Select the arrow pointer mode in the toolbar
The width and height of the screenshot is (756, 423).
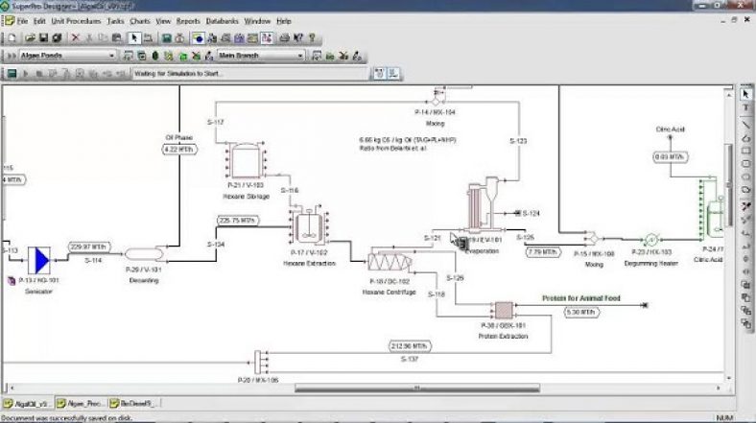coord(134,37)
